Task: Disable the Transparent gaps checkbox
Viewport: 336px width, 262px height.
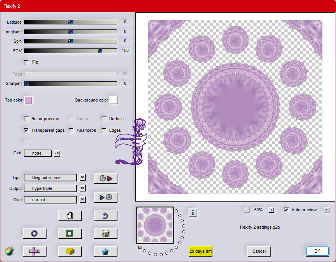Action: 26,131
